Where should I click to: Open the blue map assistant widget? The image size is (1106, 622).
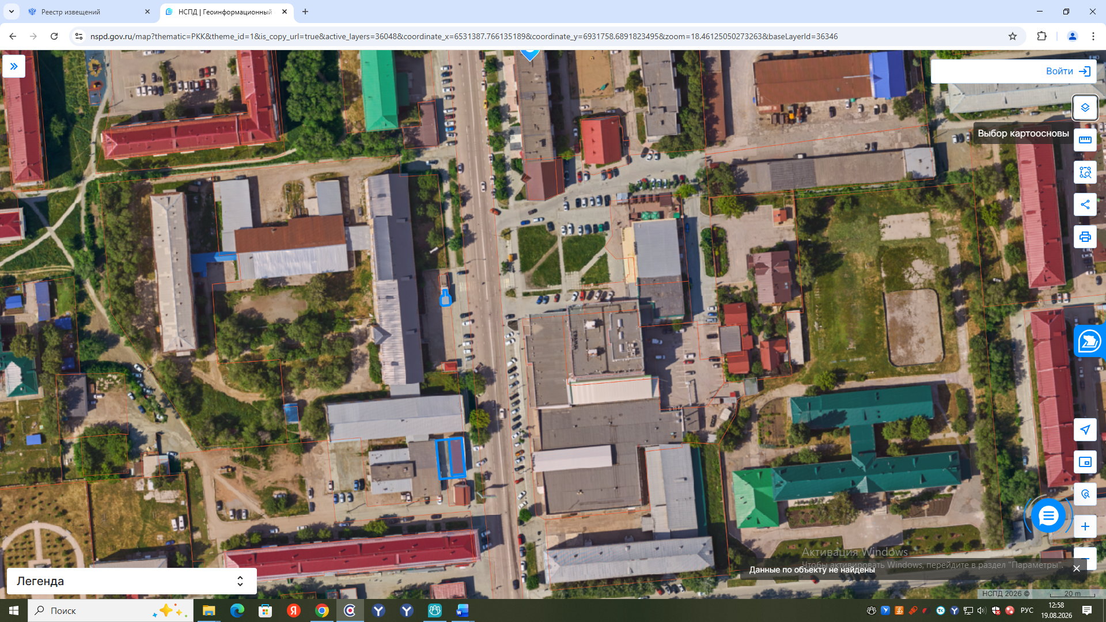coord(1089,341)
